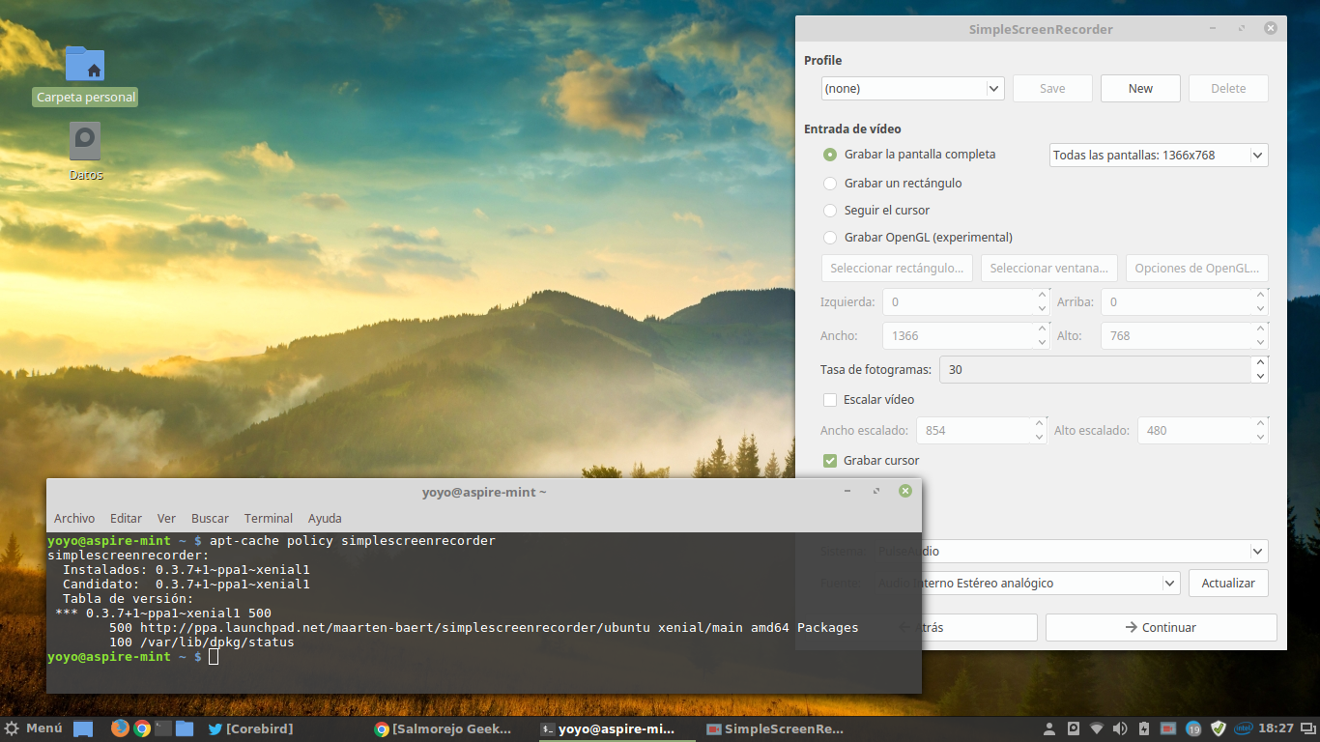Open Terminal menu in terminal window
Viewport: 1320px width, 742px height.
click(269, 518)
